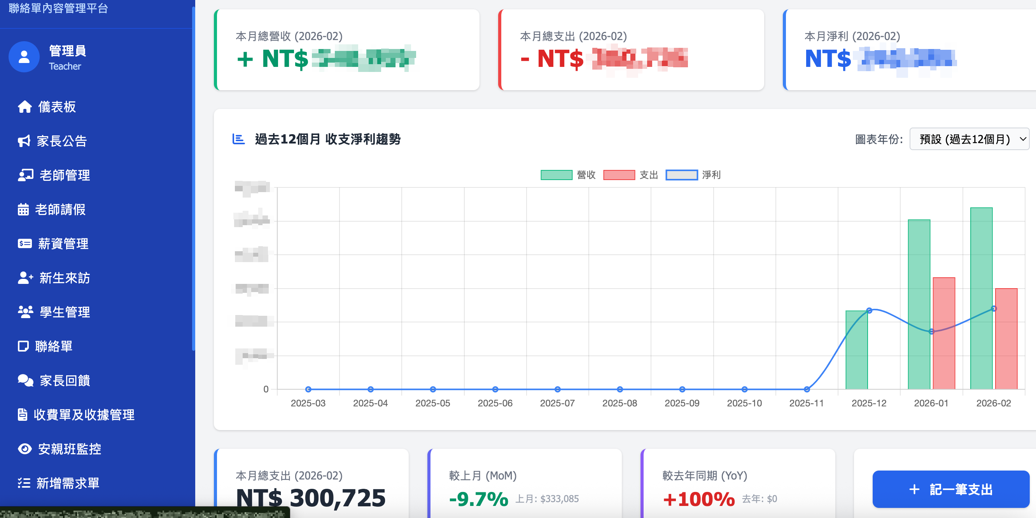
Task: Click the megaphone icon for 家長公告
Action: coord(24,141)
